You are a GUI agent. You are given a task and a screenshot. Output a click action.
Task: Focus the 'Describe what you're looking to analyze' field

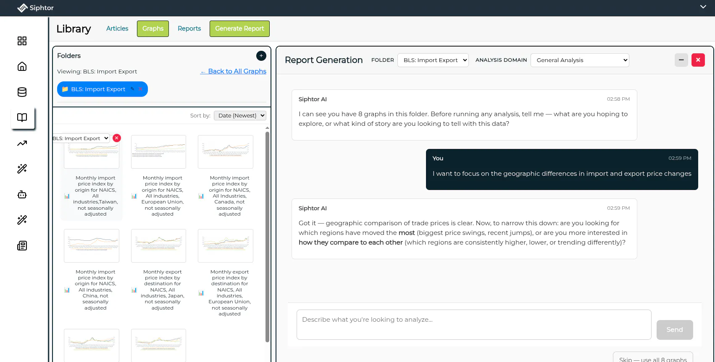(474, 325)
